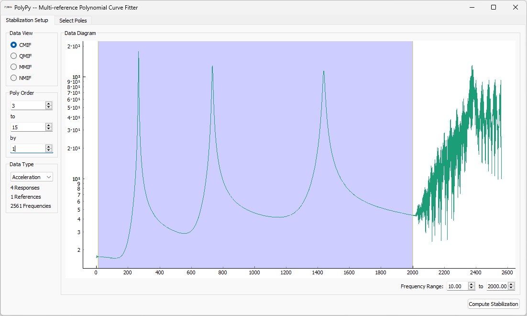Switch to the Select Poles tab
527x316 pixels.
tap(73, 20)
